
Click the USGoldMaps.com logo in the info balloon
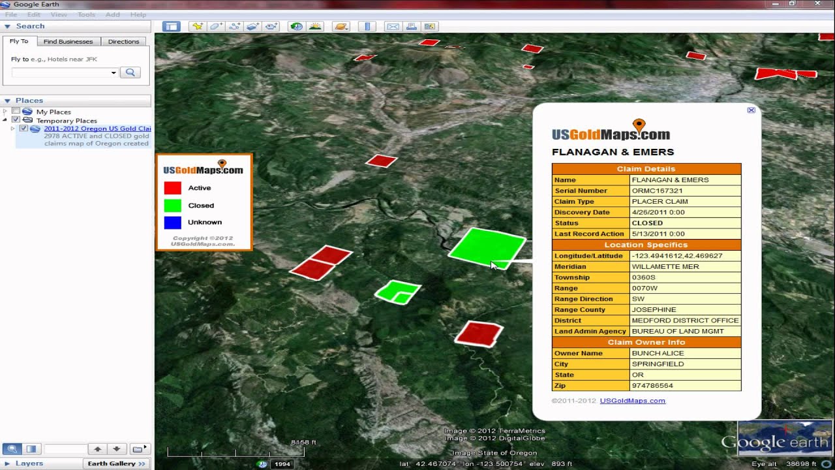(611, 131)
